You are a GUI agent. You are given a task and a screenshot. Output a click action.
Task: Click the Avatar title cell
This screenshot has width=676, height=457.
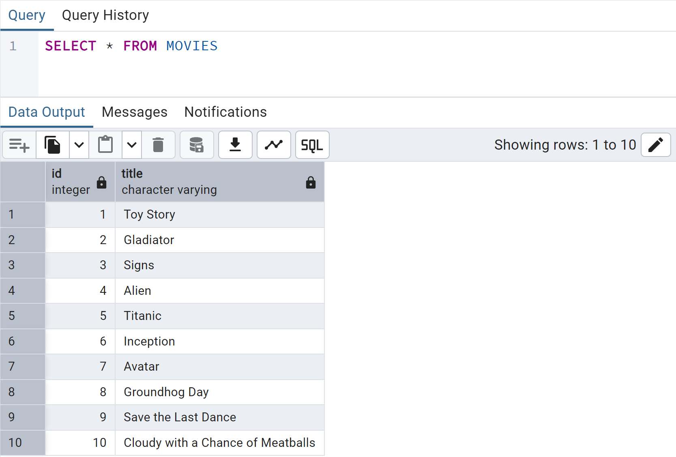(x=220, y=367)
